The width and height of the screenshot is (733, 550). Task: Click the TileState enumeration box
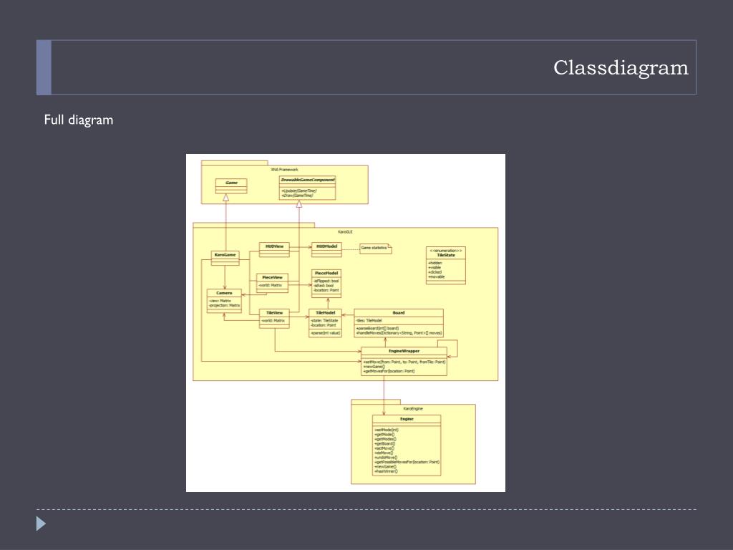(x=445, y=266)
